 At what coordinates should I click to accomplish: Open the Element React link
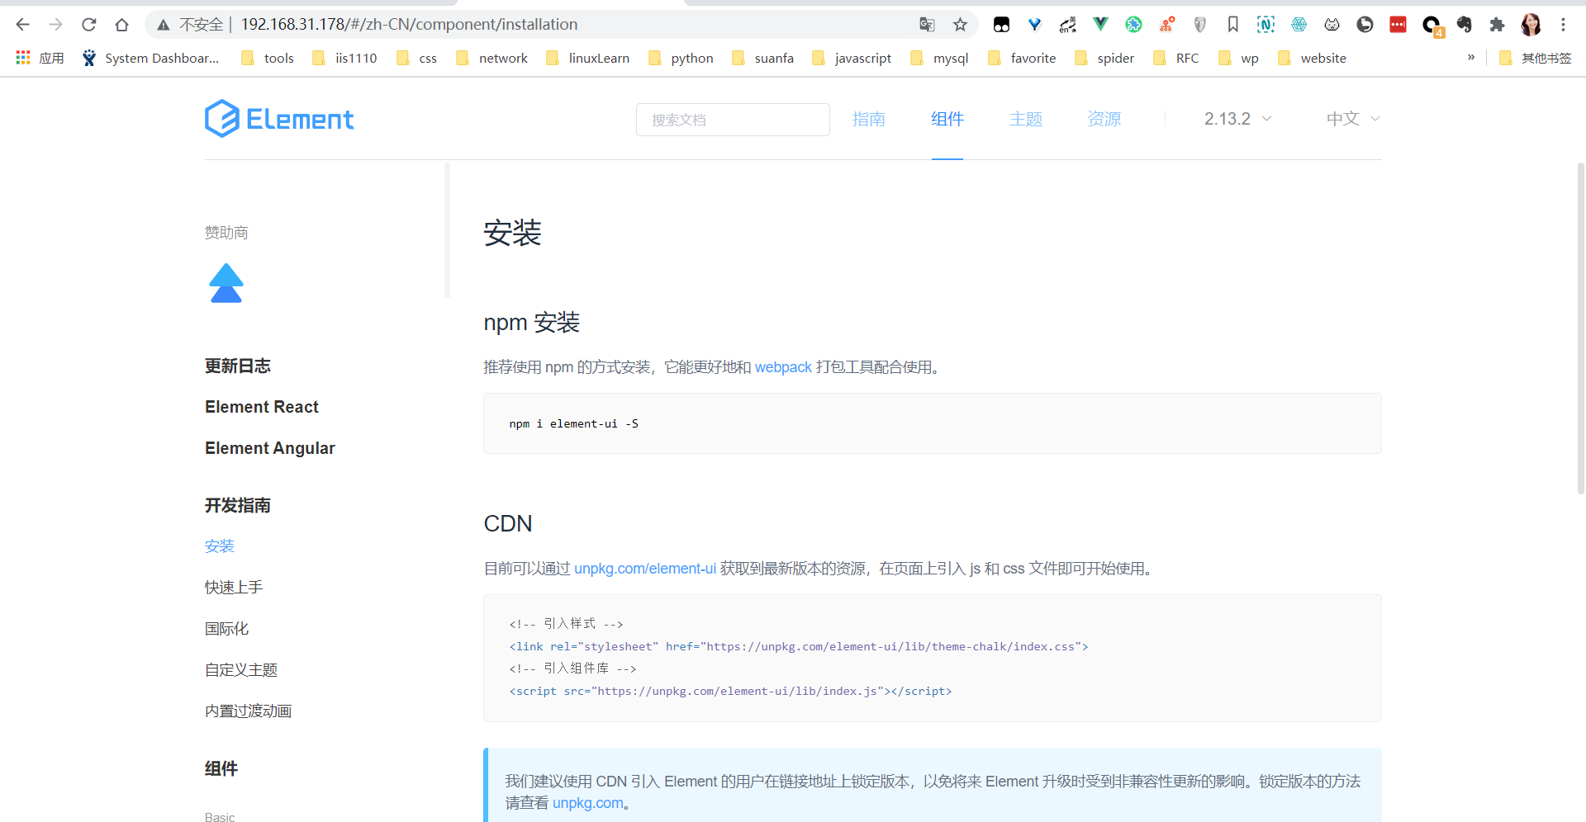pyautogui.click(x=262, y=407)
